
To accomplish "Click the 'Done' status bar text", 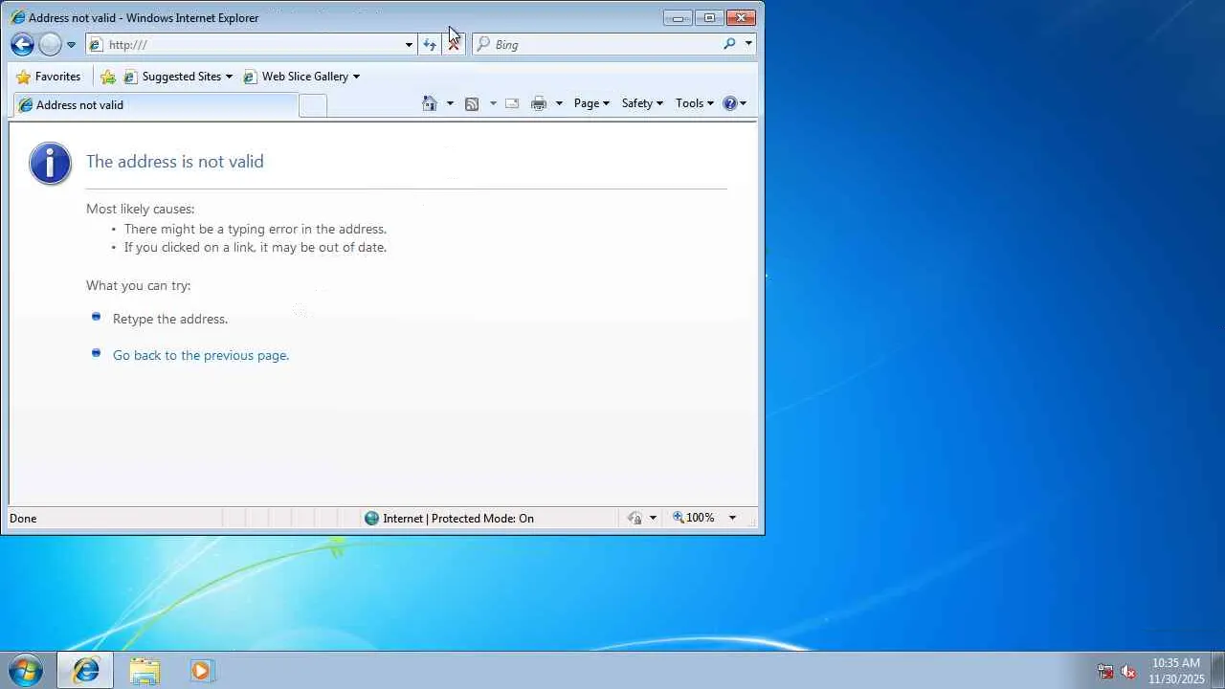I will (x=23, y=519).
